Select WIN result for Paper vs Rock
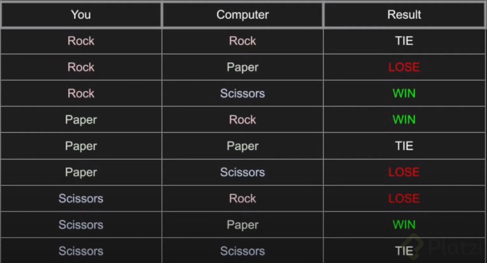The width and height of the screenshot is (487, 263). pos(404,120)
